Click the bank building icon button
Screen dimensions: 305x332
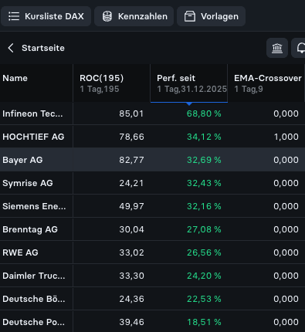pos(277,48)
